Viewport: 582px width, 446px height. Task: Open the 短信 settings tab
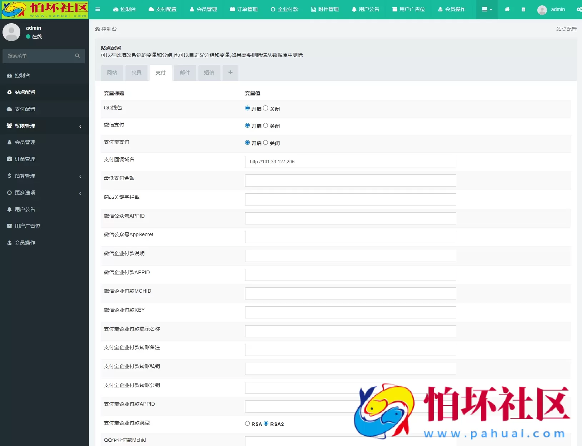209,73
